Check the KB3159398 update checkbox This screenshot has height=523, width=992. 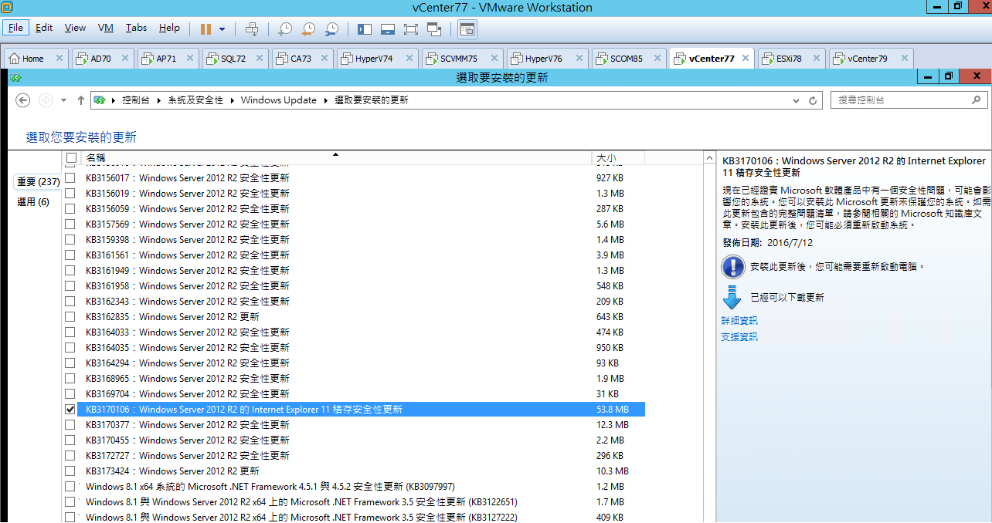pyautogui.click(x=71, y=240)
